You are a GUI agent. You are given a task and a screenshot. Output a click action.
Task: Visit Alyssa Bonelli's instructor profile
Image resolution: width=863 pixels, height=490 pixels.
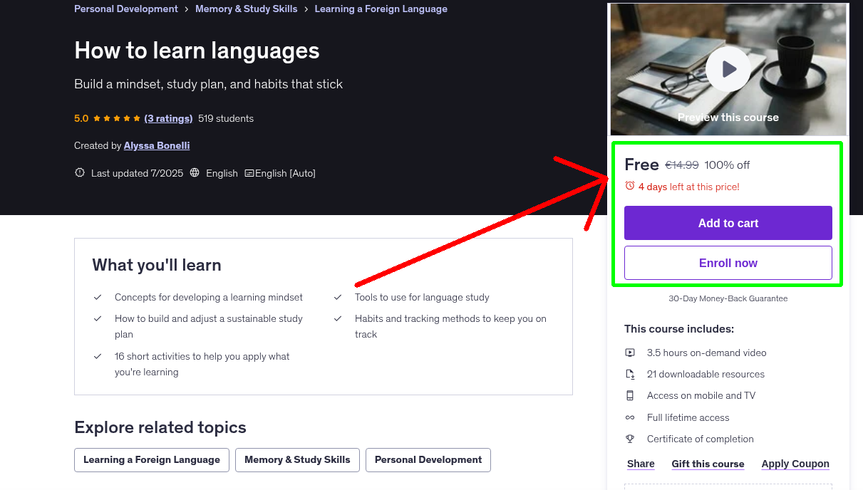point(156,145)
